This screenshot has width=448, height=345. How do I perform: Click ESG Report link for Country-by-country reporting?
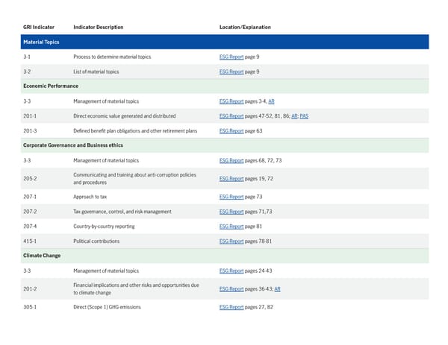231,226
